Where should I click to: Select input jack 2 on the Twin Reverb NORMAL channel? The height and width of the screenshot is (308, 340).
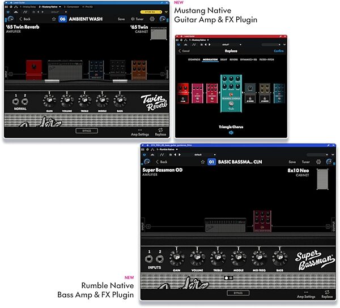[25, 101]
